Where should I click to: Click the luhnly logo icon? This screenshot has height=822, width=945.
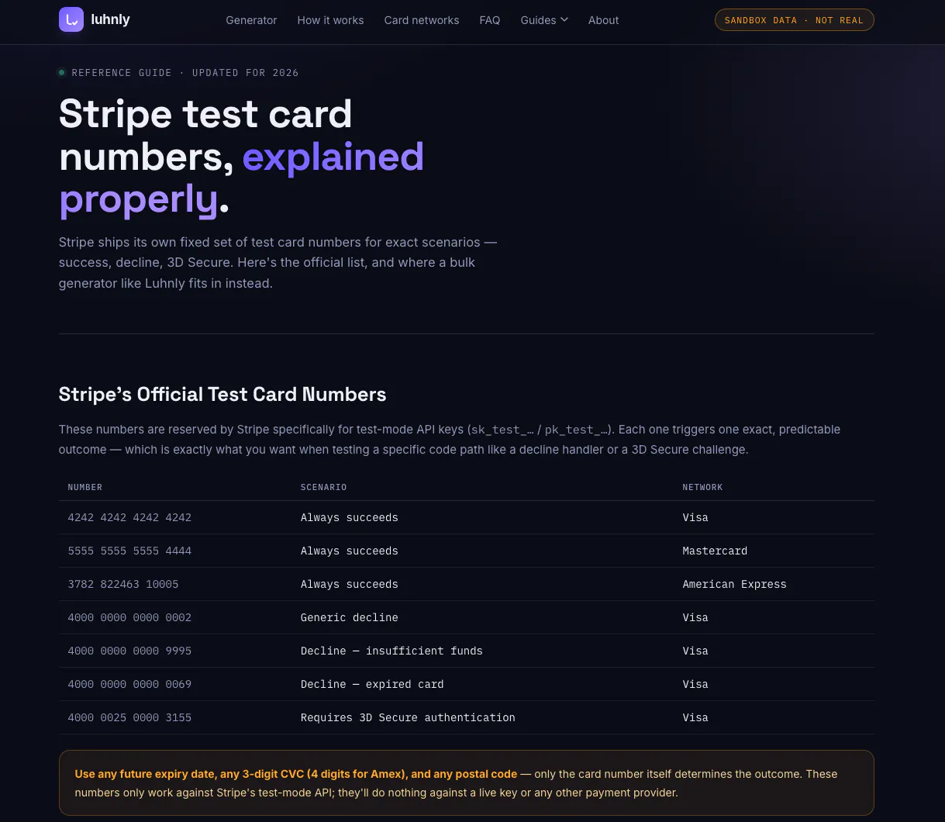pos(71,20)
